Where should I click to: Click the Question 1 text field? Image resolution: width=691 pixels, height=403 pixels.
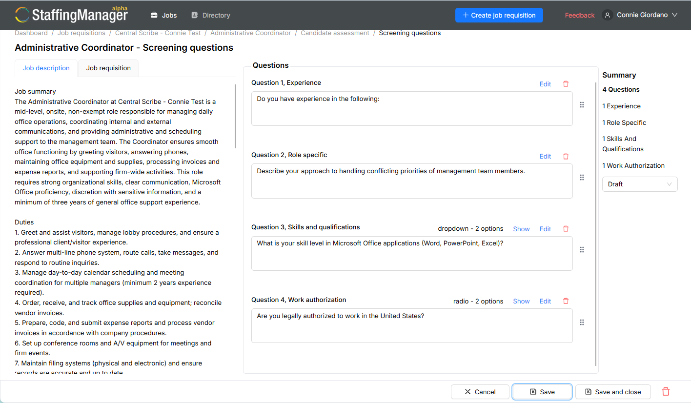tap(412, 108)
